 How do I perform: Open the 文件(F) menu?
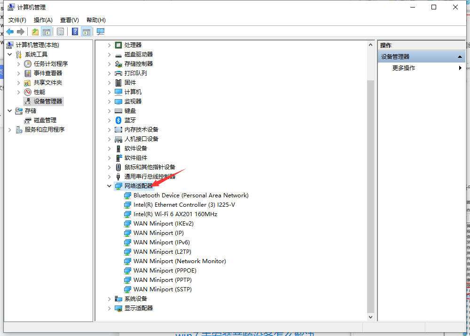coord(17,20)
